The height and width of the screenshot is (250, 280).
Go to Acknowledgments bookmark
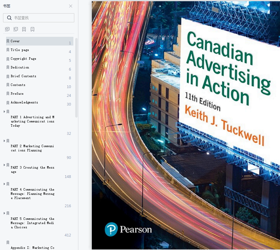point(24,102)
